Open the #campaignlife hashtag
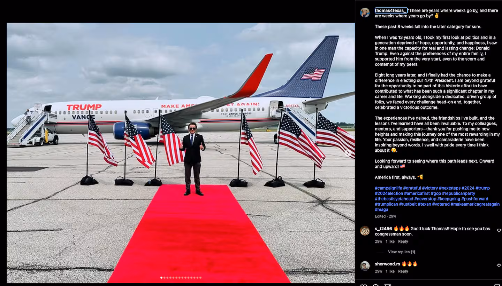This screenshot has width=502, height=286. click(388, 188)
